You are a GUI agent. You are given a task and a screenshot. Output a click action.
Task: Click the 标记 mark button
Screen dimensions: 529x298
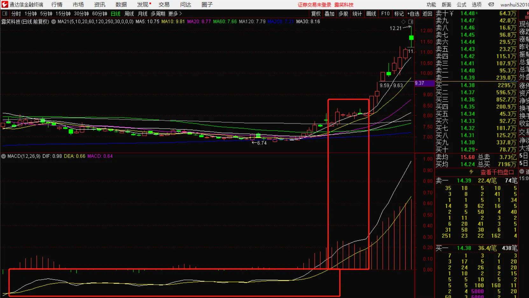click(x=399, y=14)
